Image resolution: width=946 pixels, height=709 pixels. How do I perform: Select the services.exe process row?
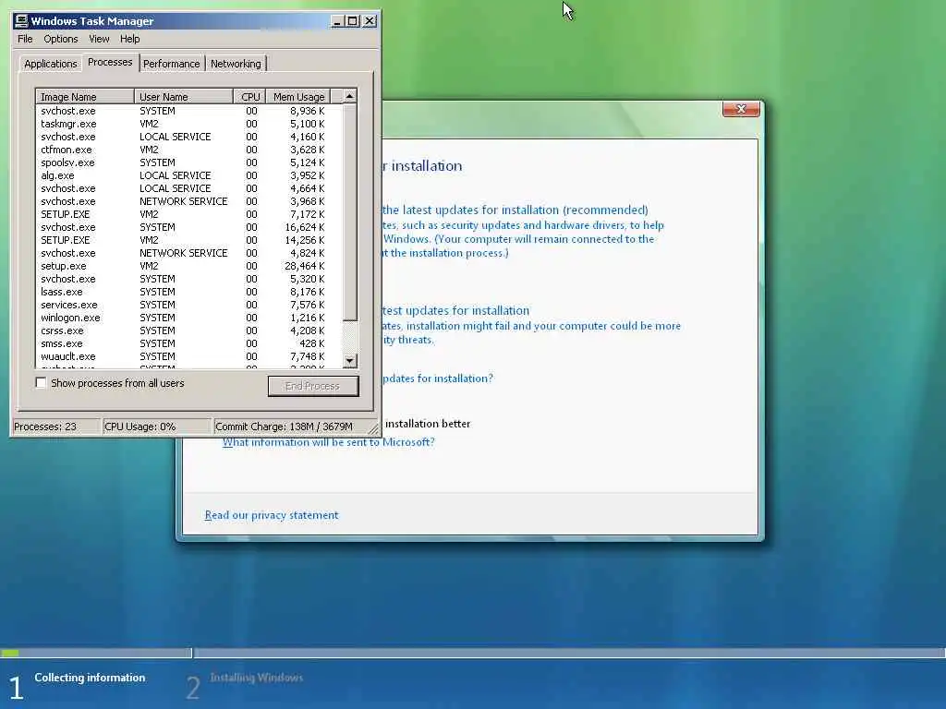coord(188,305)
